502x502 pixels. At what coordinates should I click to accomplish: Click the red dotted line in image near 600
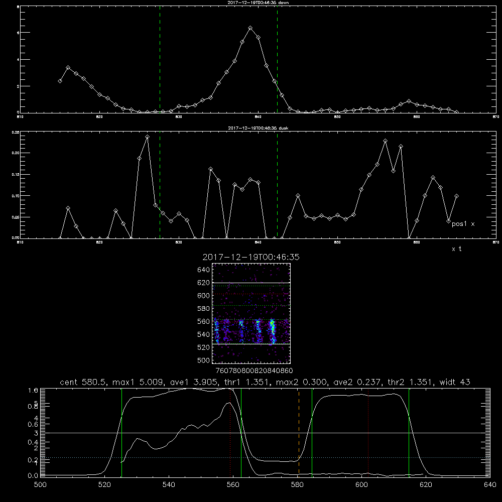pyautogui.click(x=252, y=294)
